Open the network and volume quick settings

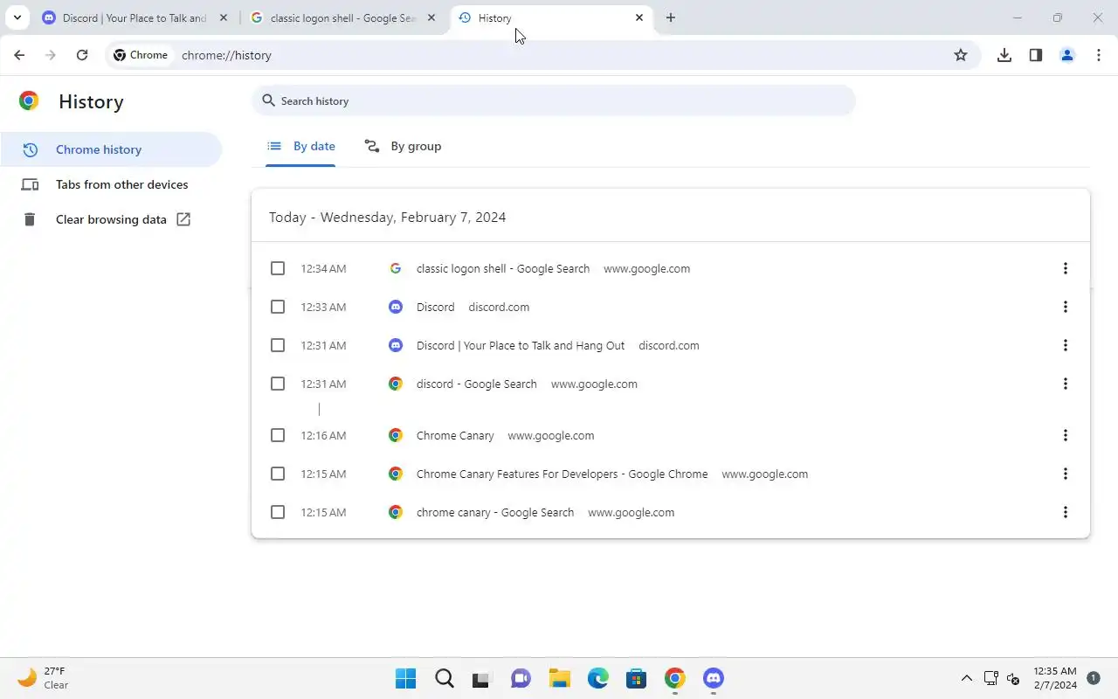tap(1002, 678)
